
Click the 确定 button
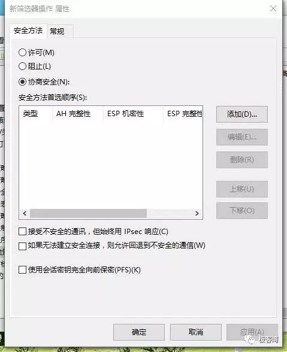point(139,332)
